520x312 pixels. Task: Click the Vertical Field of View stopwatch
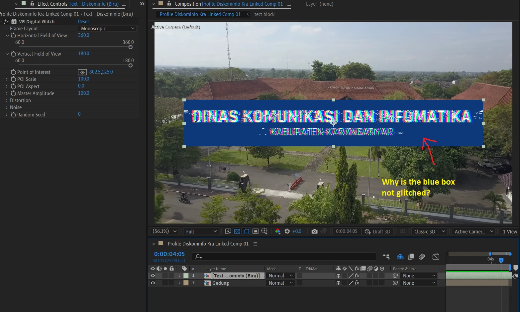point(13,54)
